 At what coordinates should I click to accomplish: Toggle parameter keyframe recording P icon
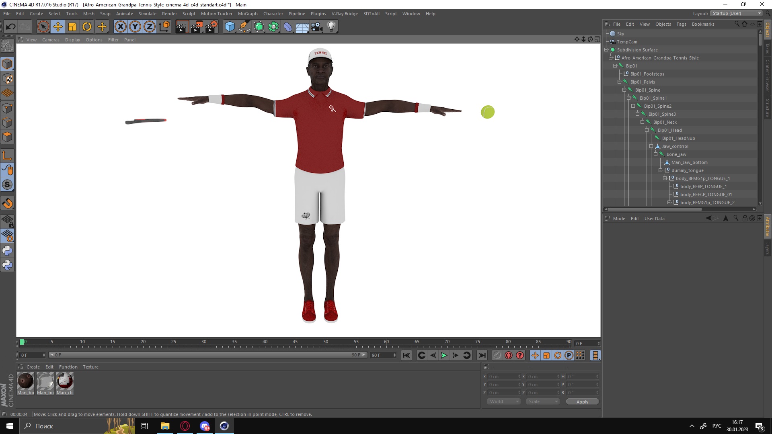click(569, 355)
